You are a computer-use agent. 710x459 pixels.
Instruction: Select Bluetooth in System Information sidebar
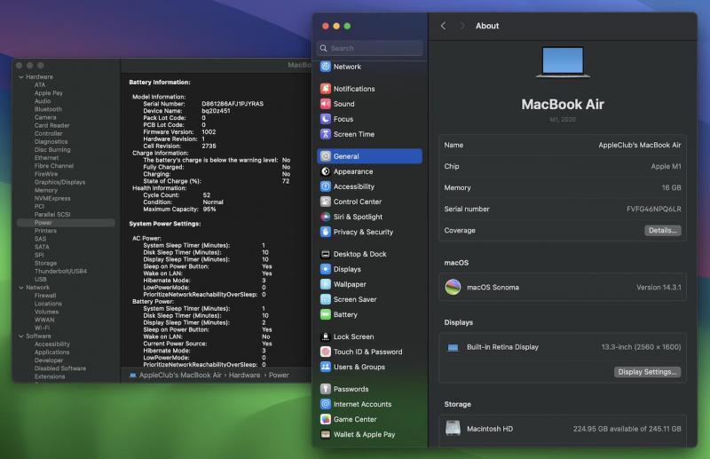[x=48, y=109]
